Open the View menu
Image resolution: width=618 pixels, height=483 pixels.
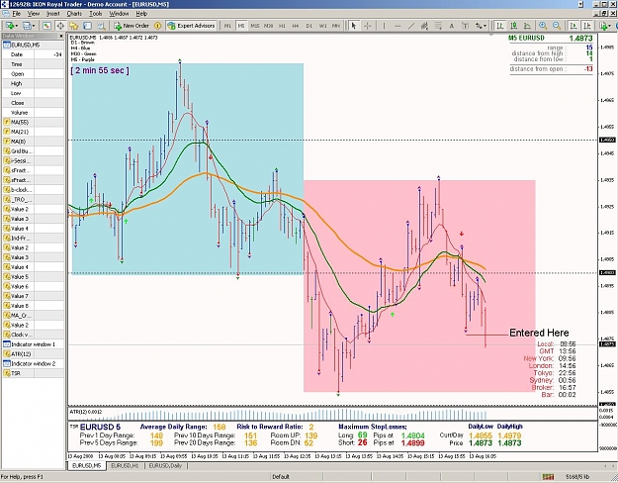tap(34, 14)
